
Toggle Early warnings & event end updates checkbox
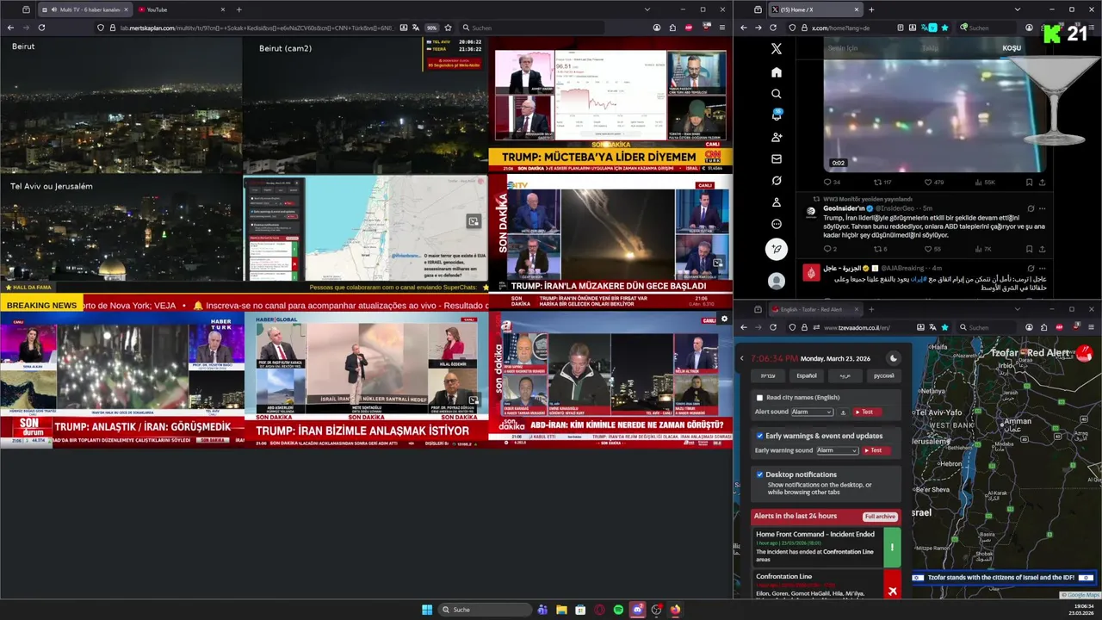[759, 436]
